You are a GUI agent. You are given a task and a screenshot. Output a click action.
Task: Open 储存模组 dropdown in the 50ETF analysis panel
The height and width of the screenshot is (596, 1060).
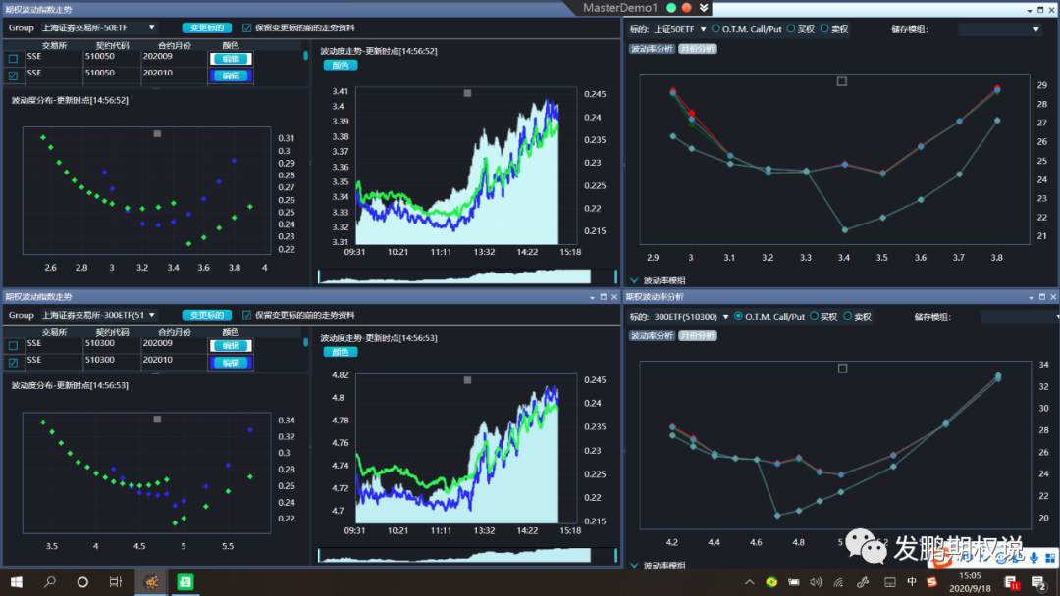coord(999,29)
